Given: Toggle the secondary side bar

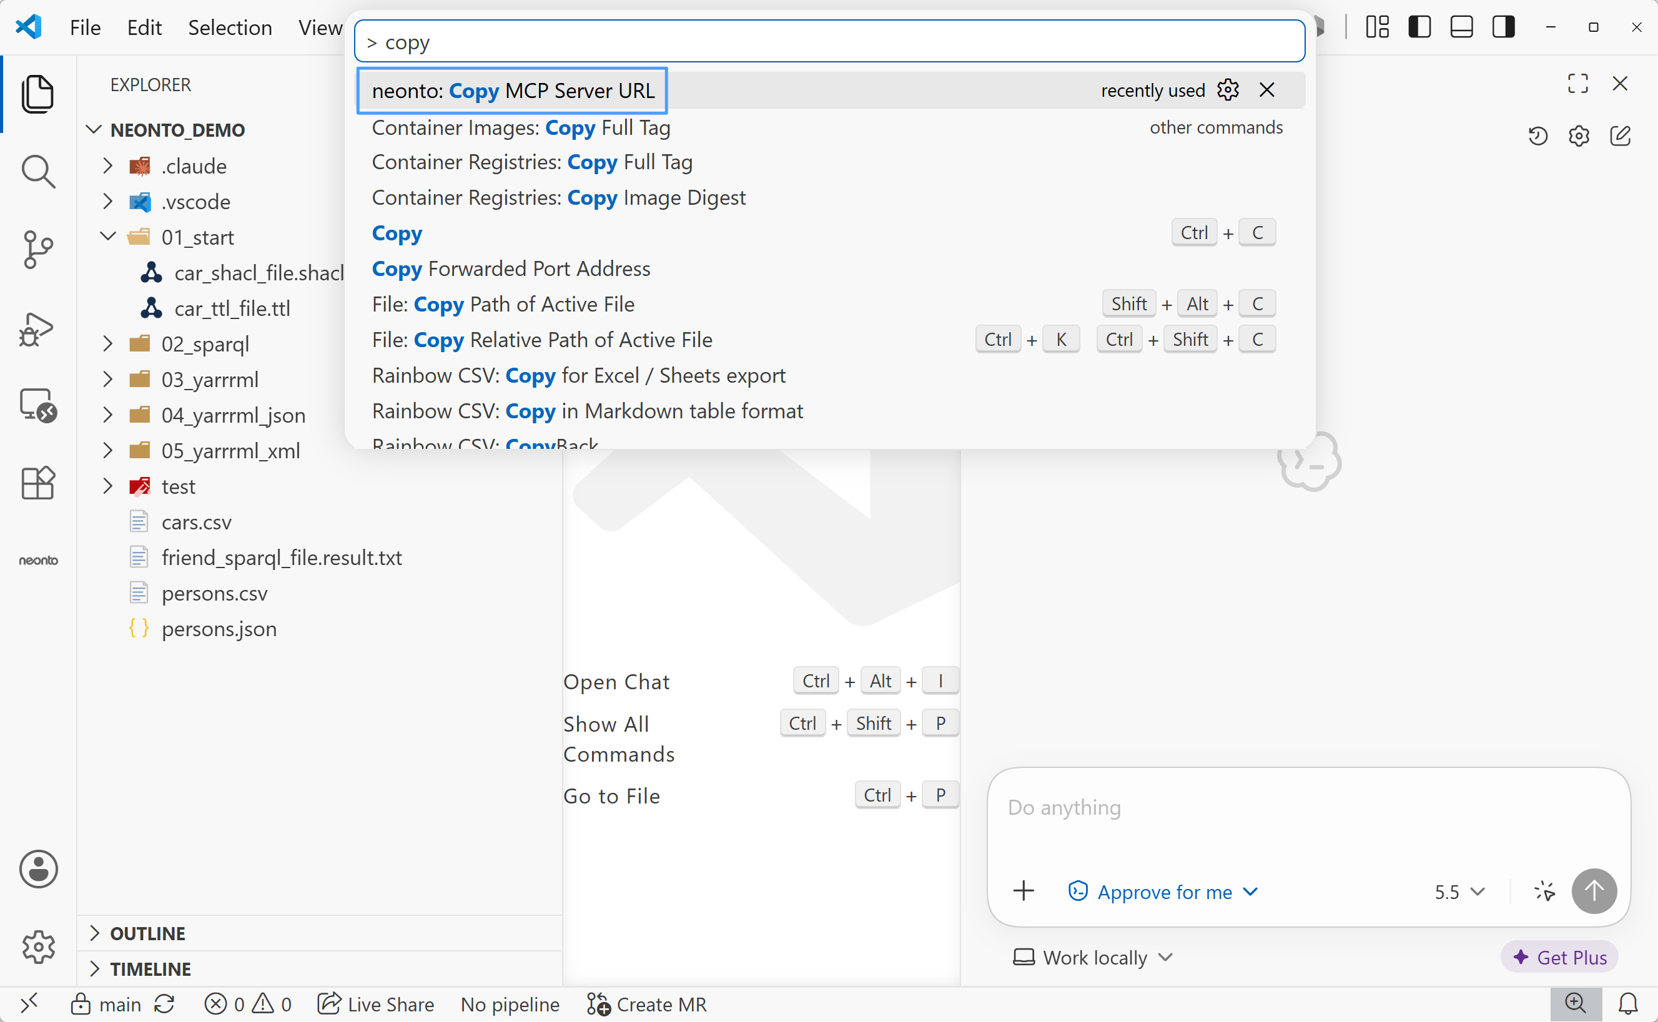Looking at the screenshot, I should coord(1503,27).
